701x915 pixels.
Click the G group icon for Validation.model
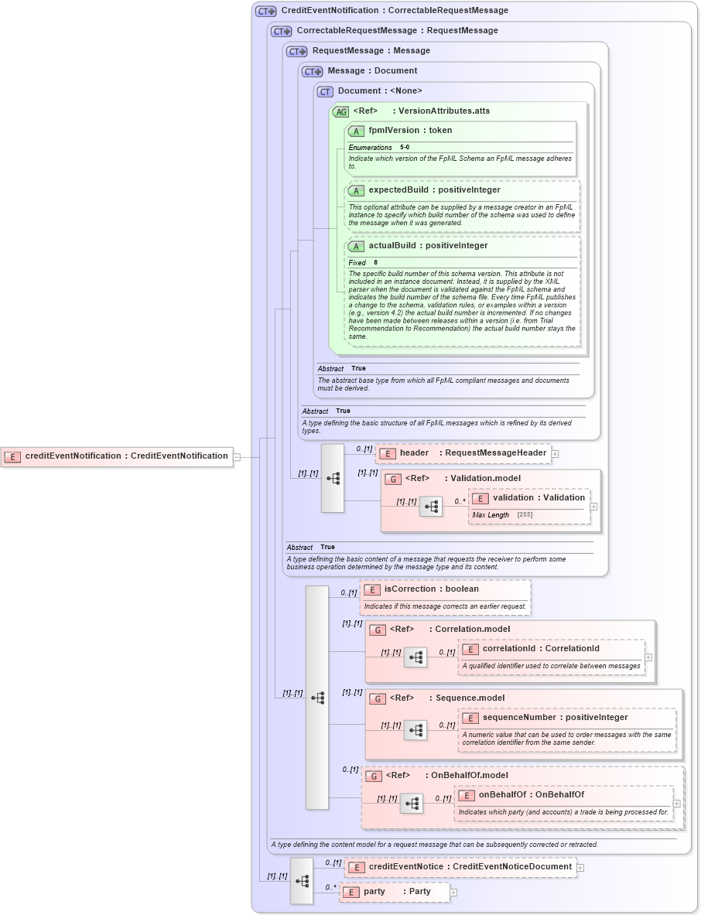click(393, 479)
